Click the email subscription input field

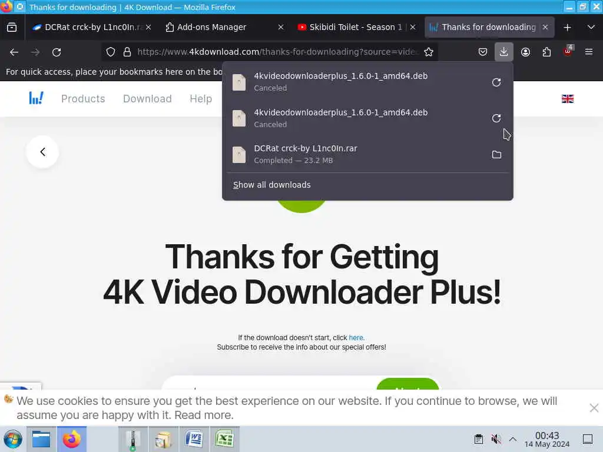point(269,383)
